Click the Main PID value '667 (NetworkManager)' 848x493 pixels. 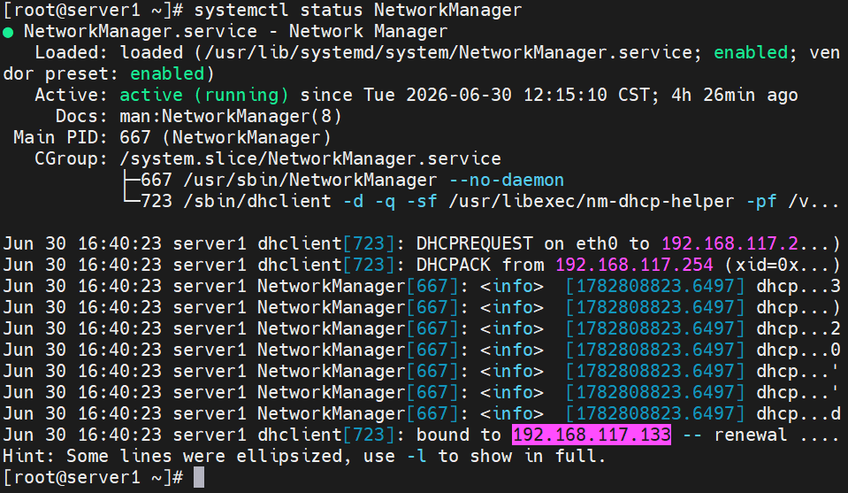click(225, 137)
